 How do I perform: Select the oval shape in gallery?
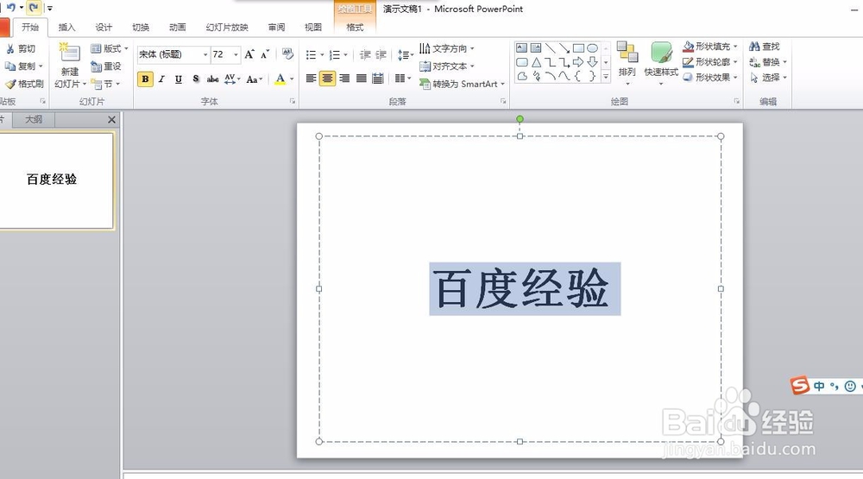pyautogui.click(x=592, y=48)
